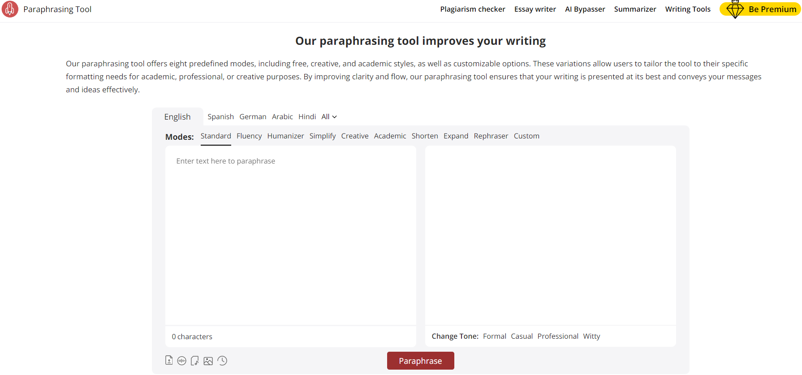Click the Paraphrasing Tool rocket logo

pos(10,9)
